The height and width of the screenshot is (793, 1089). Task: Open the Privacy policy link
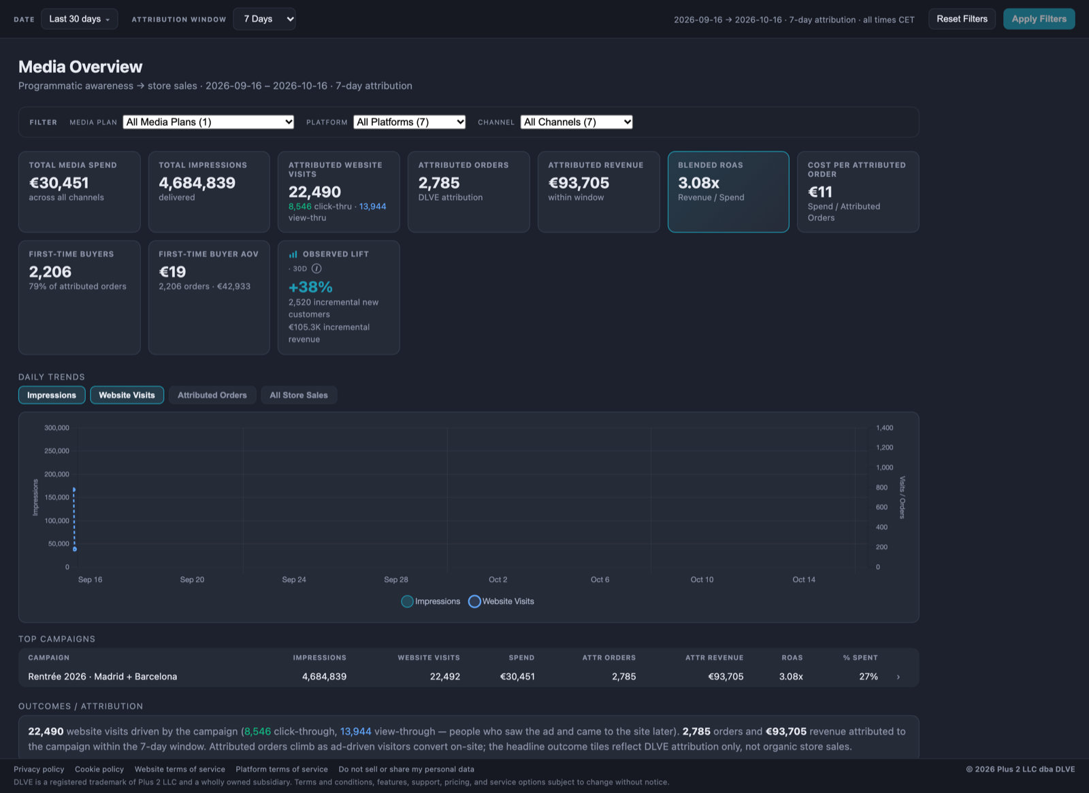(x=39, y=769)
